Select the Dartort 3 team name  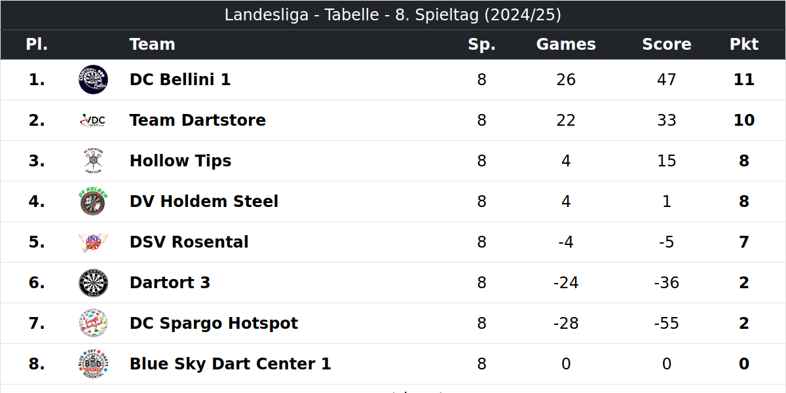(x=170, y=283)
